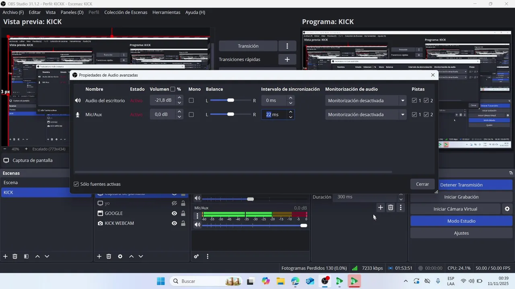Screen dimensions: 515x289
Task: Decrease Audio del escritorio volume stepper
Action: click(179, 103)
